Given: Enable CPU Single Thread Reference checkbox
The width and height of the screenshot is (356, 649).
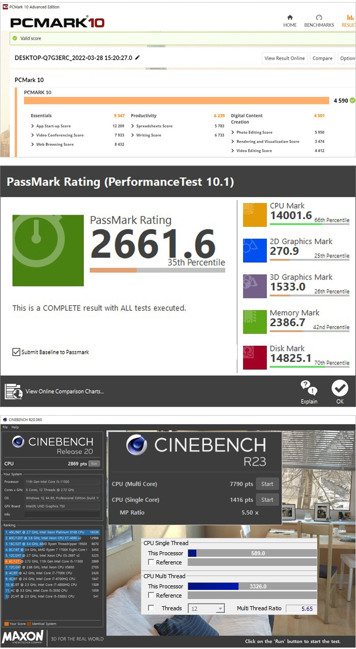Looking at the screenshot, I should pyautogui.click(x=151, y=562).
